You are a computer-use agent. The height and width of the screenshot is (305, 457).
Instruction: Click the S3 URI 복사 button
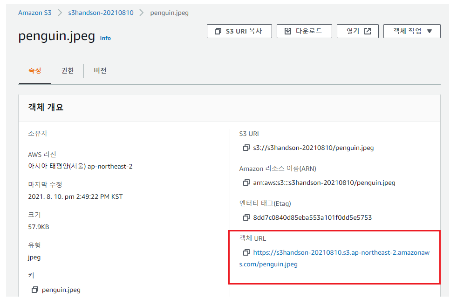239,31
